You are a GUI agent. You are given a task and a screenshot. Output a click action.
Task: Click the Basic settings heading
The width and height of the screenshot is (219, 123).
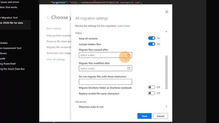click(54, 28)
